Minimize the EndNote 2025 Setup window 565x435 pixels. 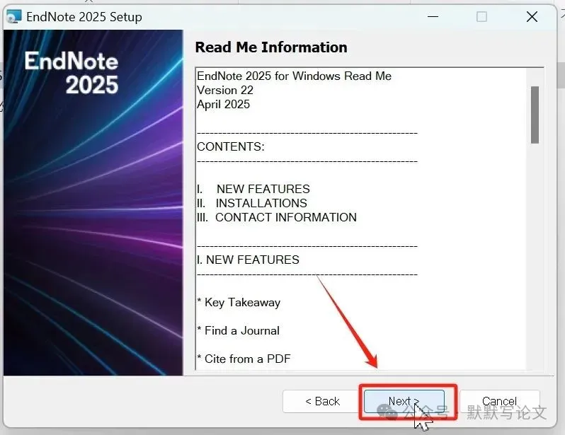433,16
